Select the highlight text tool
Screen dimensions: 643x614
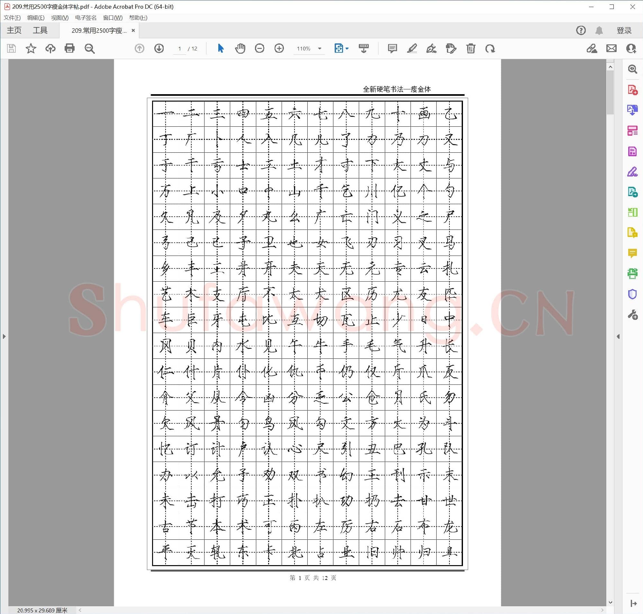pos(412,49)
